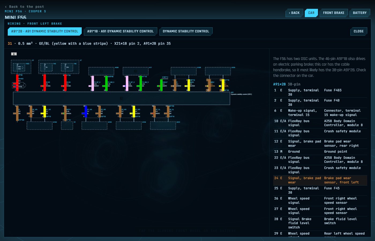Select pin 2 row with Fuse F40
375x241 pixels.
pos(320,103)
